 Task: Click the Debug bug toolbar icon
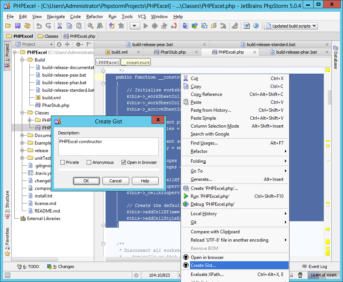[155, 26]
